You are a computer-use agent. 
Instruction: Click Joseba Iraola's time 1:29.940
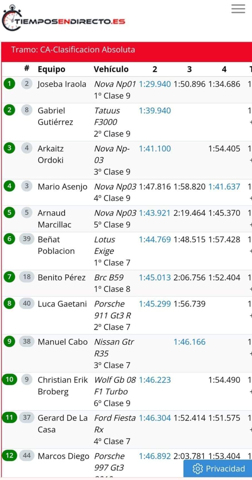155,84
